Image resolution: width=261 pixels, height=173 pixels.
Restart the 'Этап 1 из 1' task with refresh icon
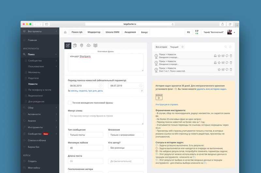coord(227,70)
